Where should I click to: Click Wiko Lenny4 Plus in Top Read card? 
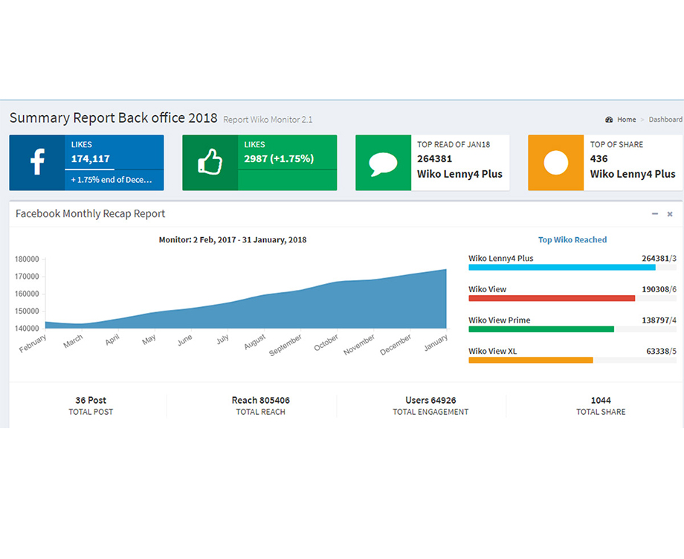click(459, 174)
